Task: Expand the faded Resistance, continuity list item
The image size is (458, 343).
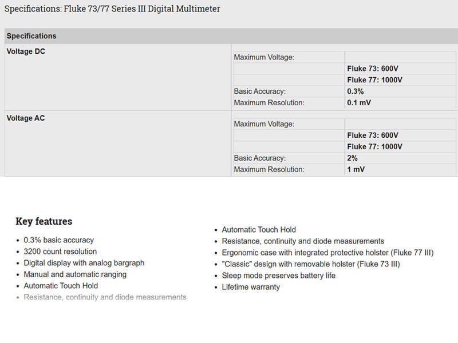Action: coord(105,297)
